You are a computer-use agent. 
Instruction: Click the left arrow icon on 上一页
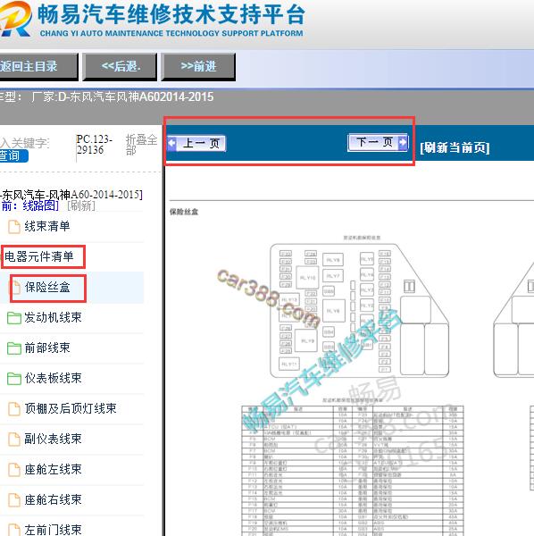coord(171,143)
